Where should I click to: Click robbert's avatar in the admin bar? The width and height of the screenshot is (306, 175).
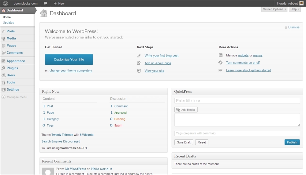(x=301, y=3)
